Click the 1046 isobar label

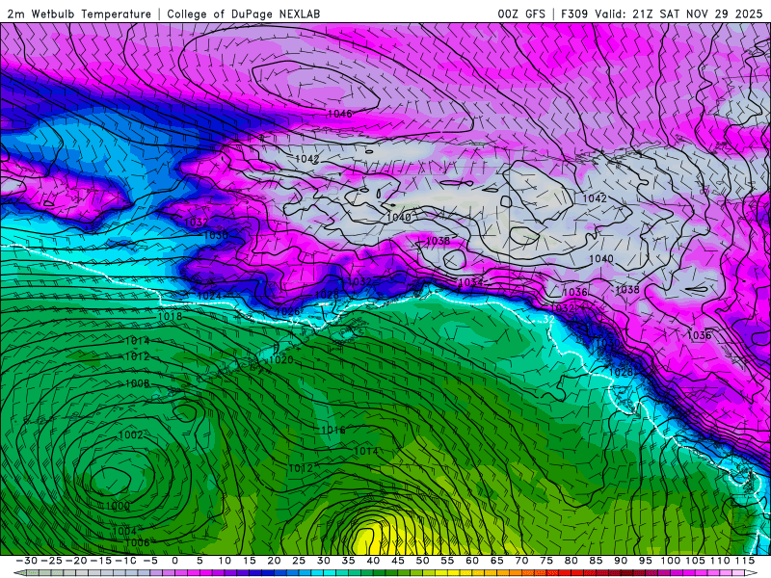(340, 114)
